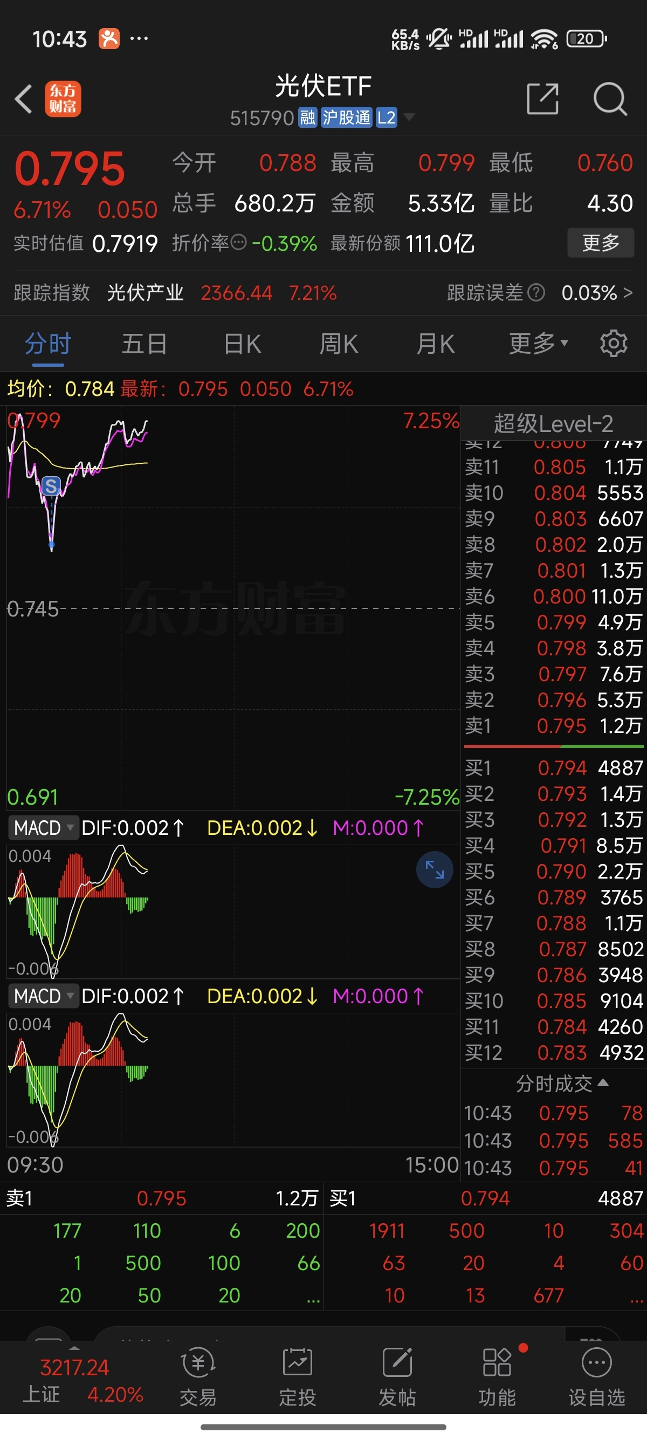This screenshot has height=1440, width=647.
Task: Open the search magnifier icon
Action: point(610,99)
